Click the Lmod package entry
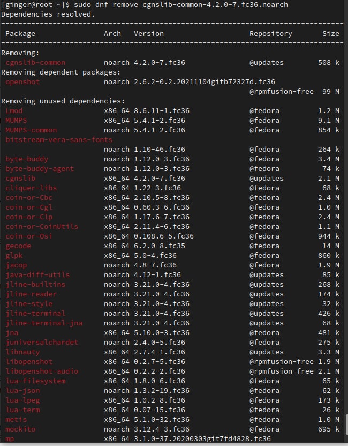The image size is (348, 446). [x=14, y=111]
